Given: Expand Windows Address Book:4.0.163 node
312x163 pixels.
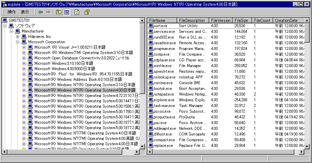Looking at the screenshot, I should [x=24, y=80].
